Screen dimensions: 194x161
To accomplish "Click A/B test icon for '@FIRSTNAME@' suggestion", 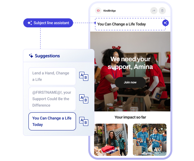I will tap(84, 99).
